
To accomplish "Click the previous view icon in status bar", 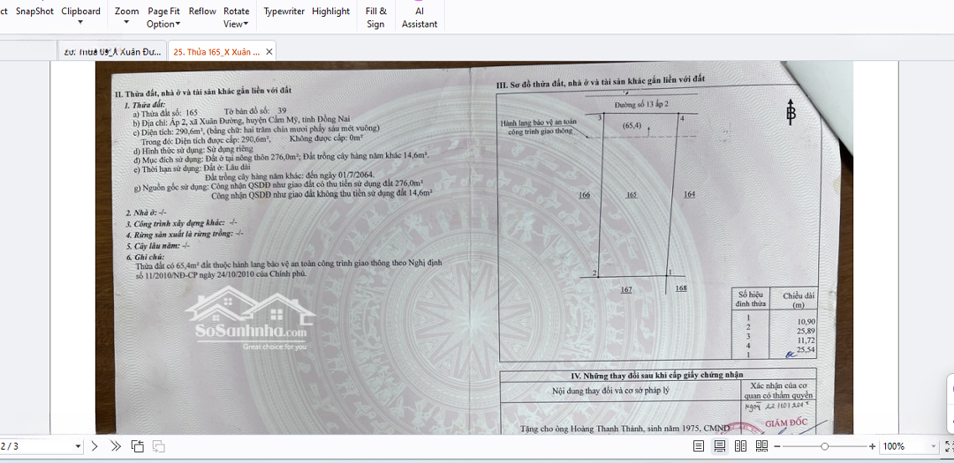I will (x=138, y=446).
